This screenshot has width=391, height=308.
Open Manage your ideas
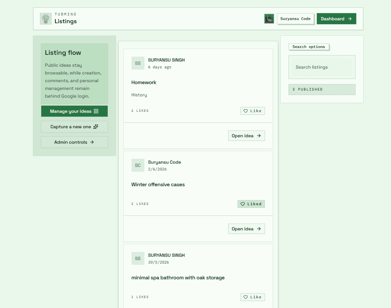coord(74,111)
